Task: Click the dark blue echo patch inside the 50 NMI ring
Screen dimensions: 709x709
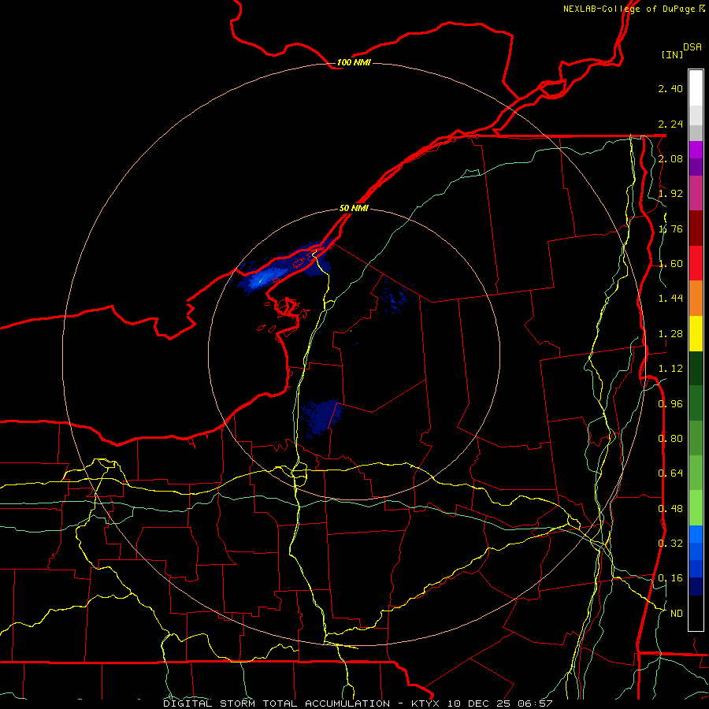Action: point(321,417)
